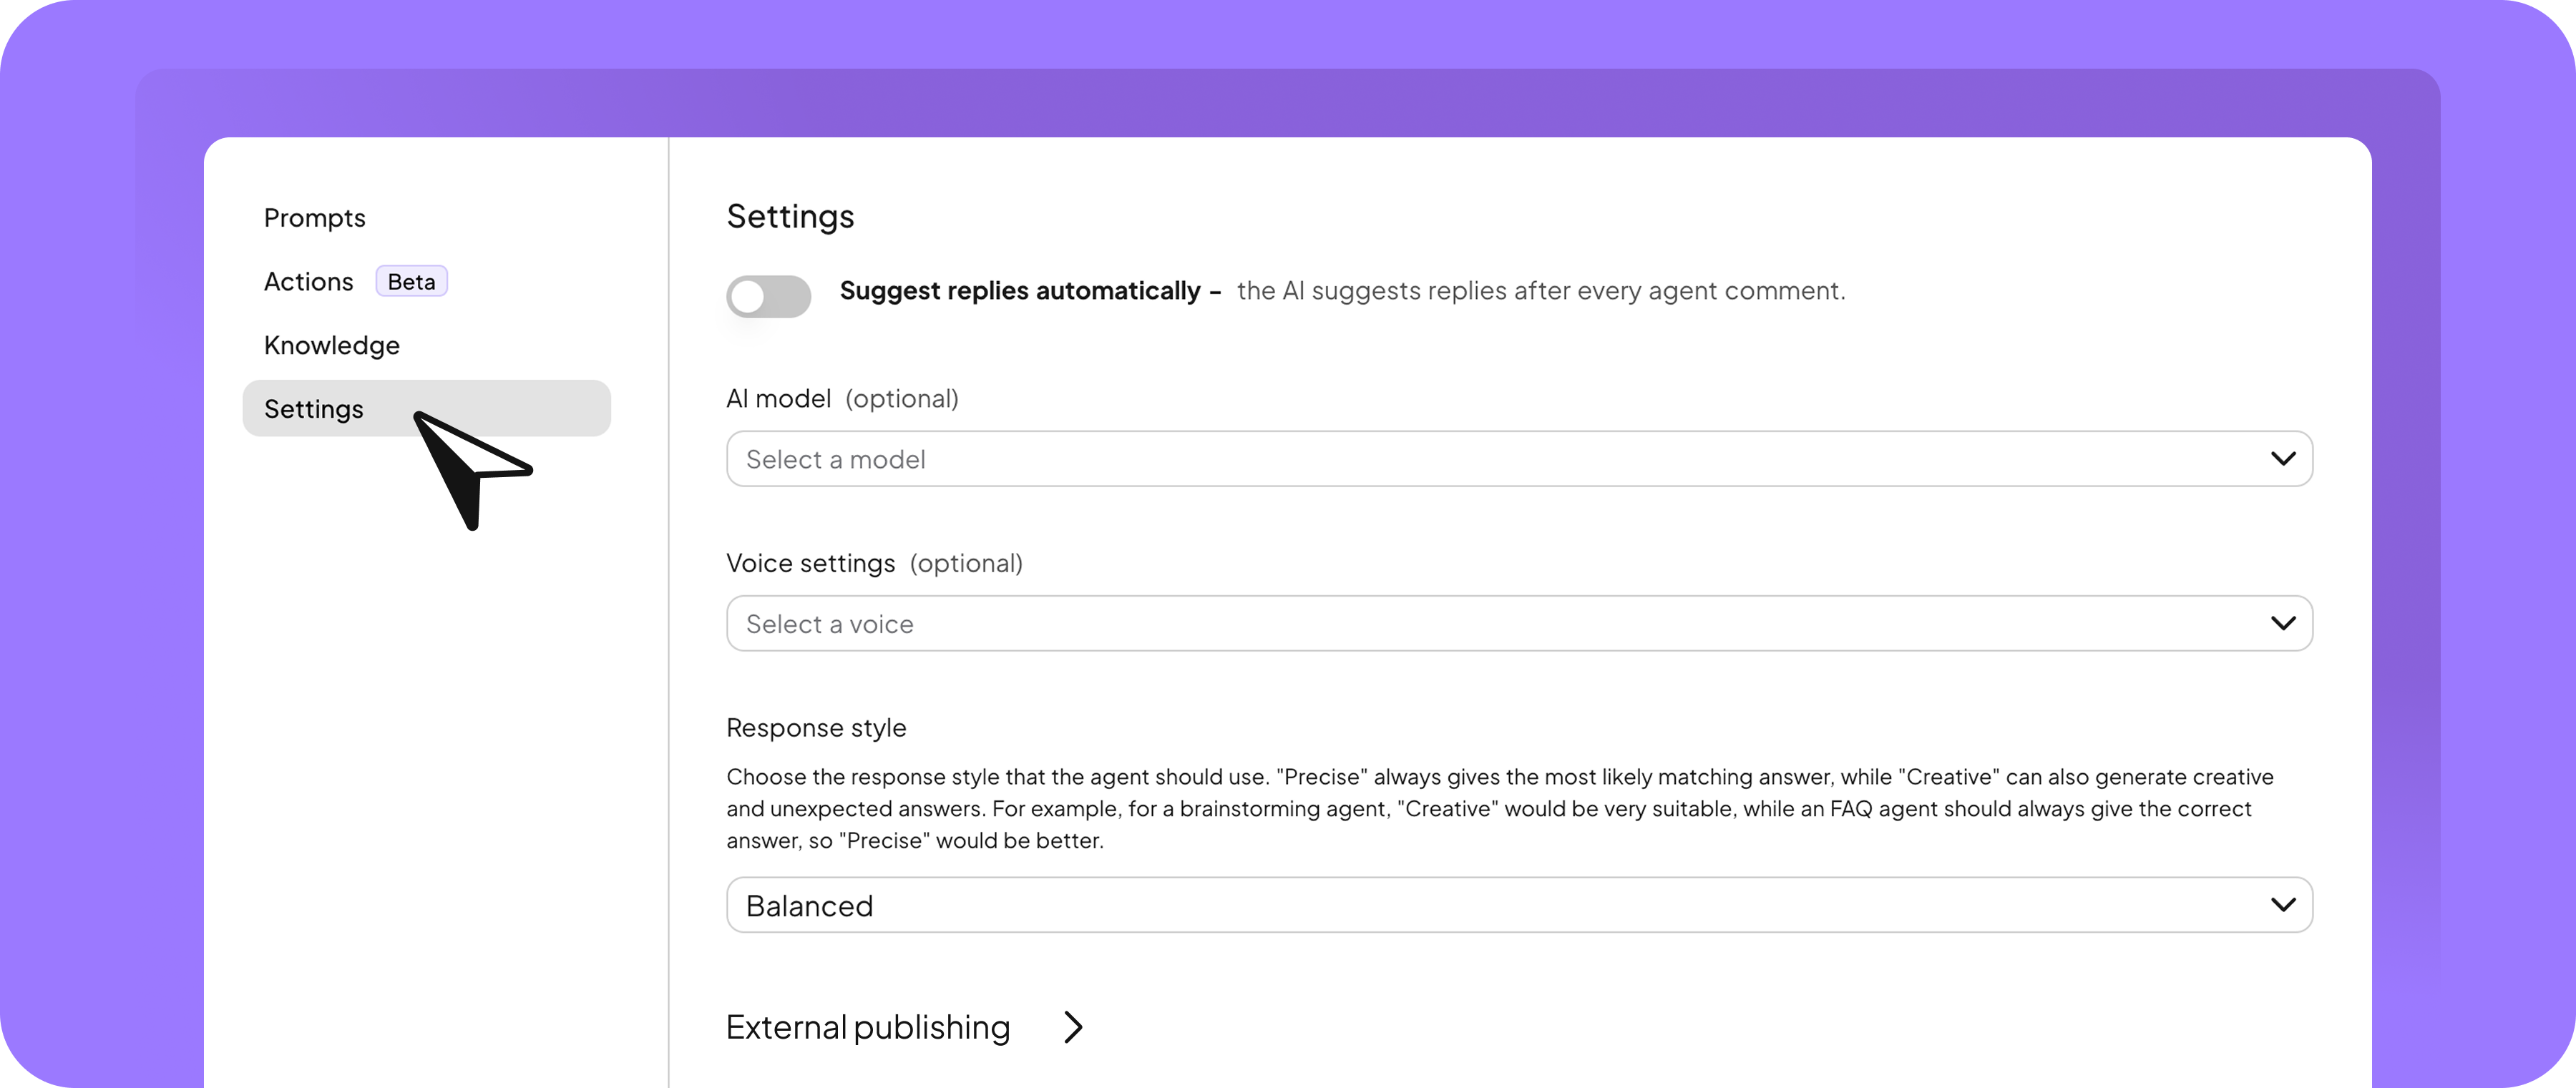The width and height of the screenshot is (2576, 1088).
Task: Click the External publishing heading
Action: [x=867, y=1028]
